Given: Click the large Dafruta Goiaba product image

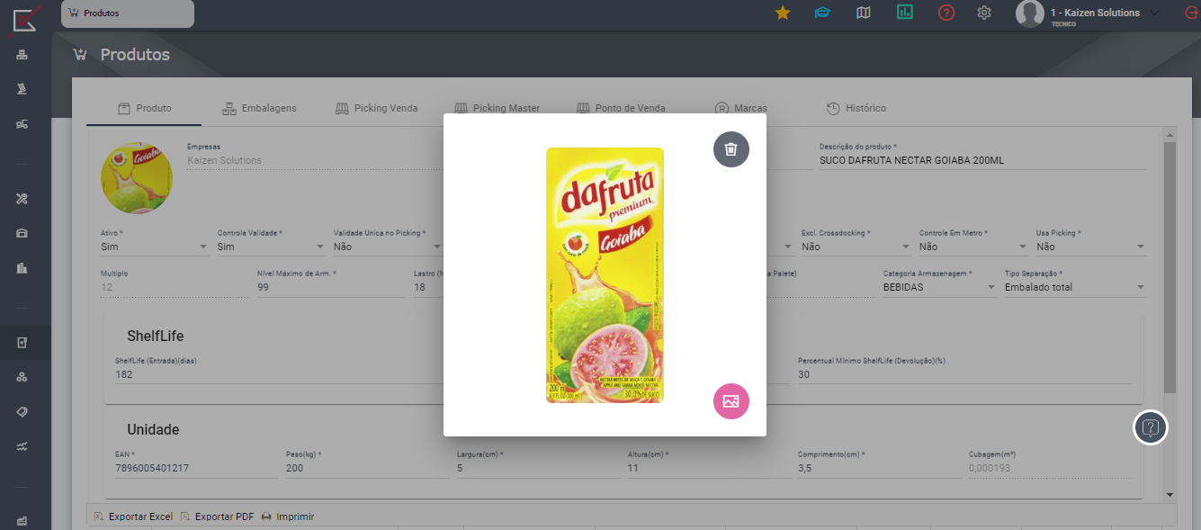Looking at the screenshot, I should tap(605, 274).
